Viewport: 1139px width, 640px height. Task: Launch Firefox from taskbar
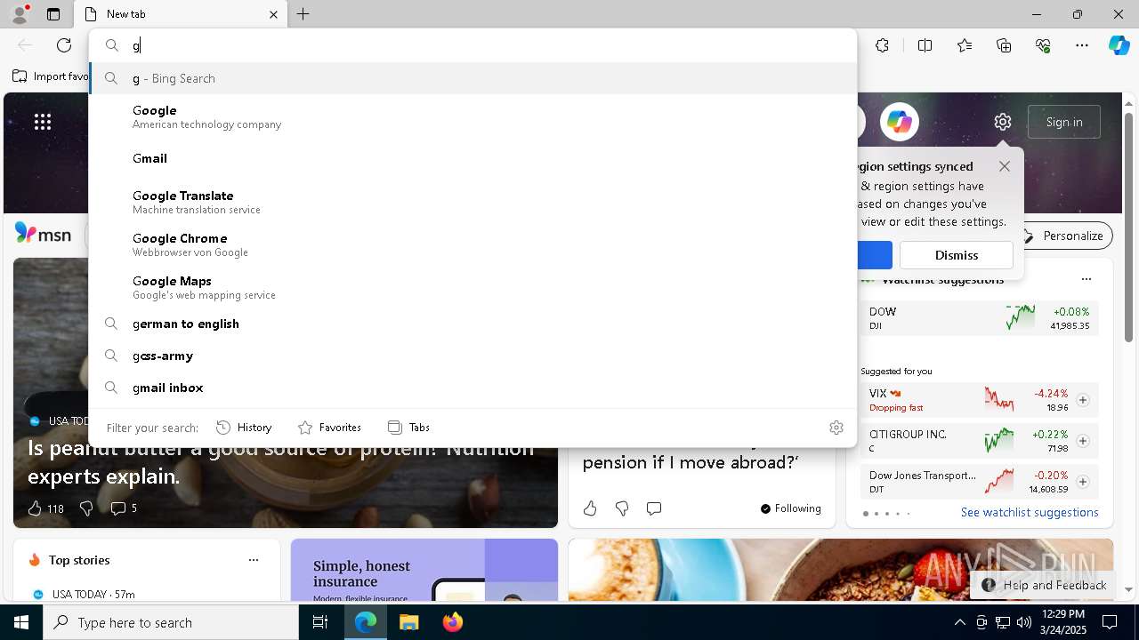(x=452, y=622)
